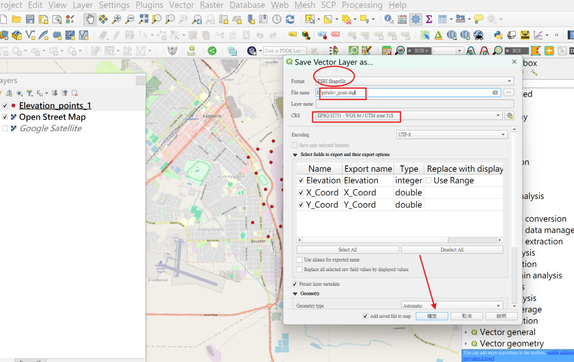Click the green share icon

tap(212, 51)
